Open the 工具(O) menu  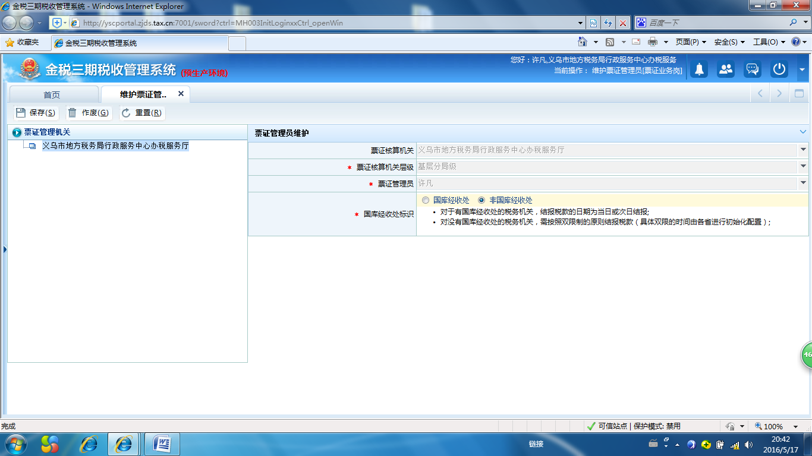(769, 42)
